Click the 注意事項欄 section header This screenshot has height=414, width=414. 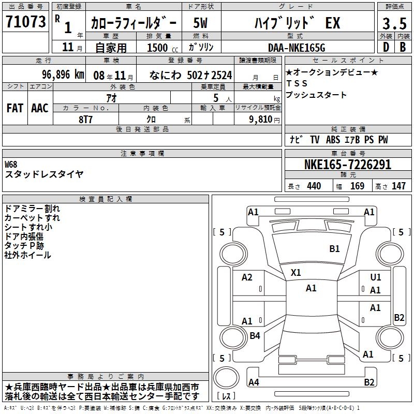(142, 153)
